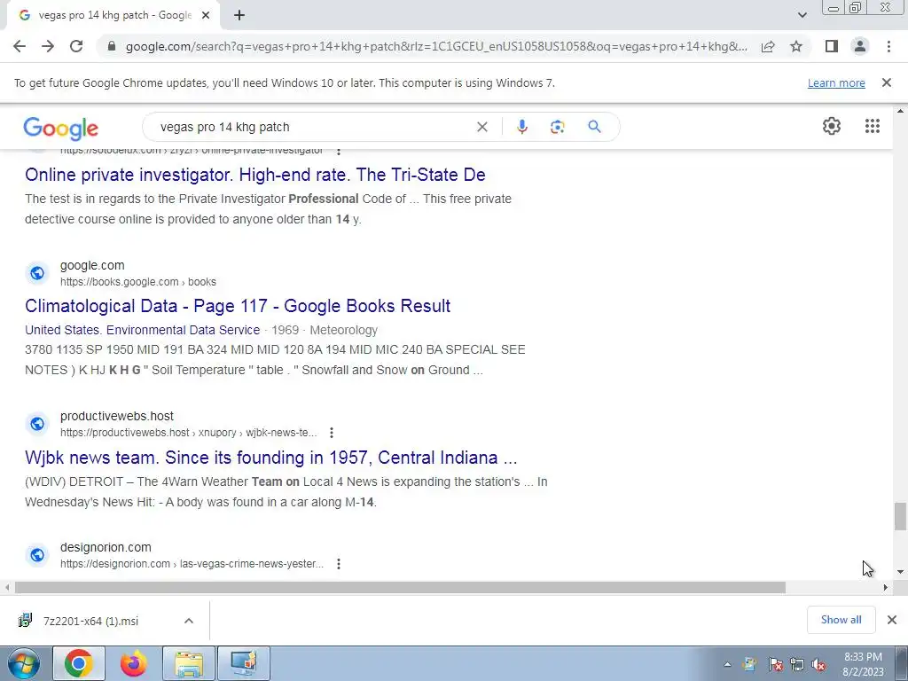Click the vertical scrollbar thumb
Image resolution: width=908 pixels, height=681 pixels.
(x=900, y=516)
